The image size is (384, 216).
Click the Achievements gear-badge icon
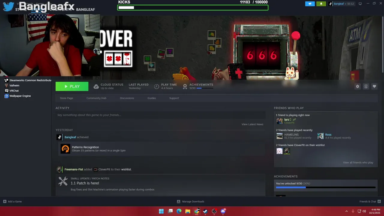coord(185,86)
